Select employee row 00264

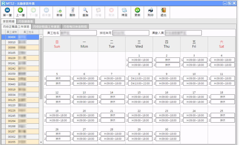(20, 121)
